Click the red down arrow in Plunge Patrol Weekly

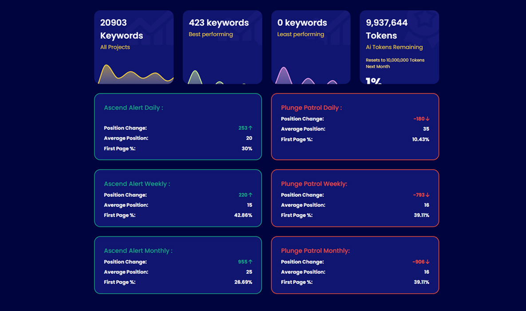[x=428, y=195]
